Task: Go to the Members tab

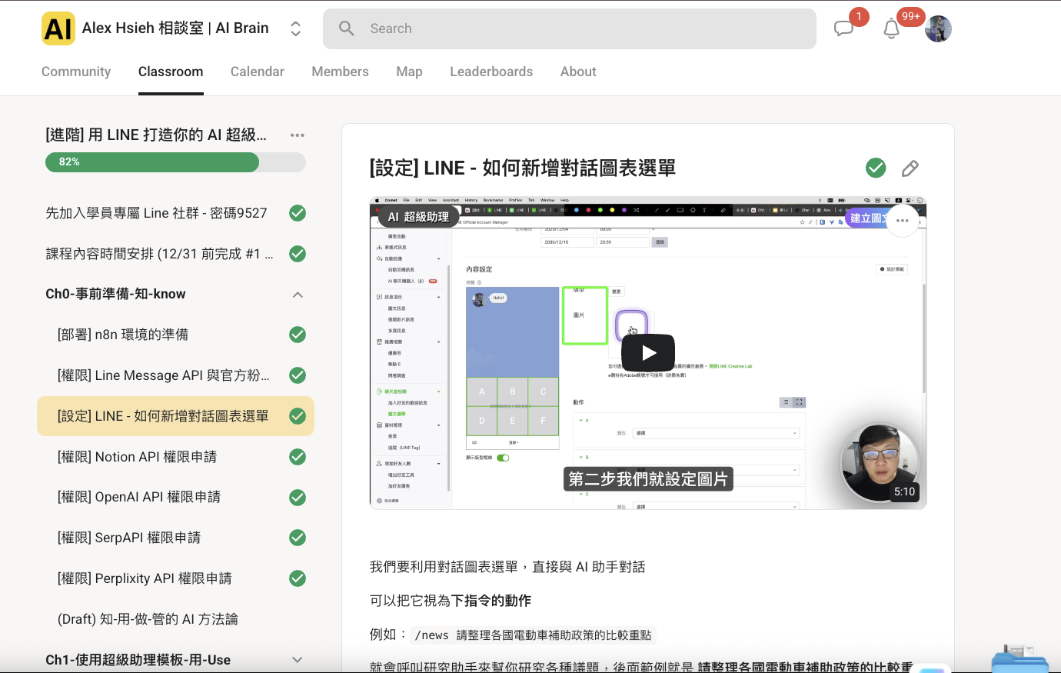Action: tap(340, 72)
